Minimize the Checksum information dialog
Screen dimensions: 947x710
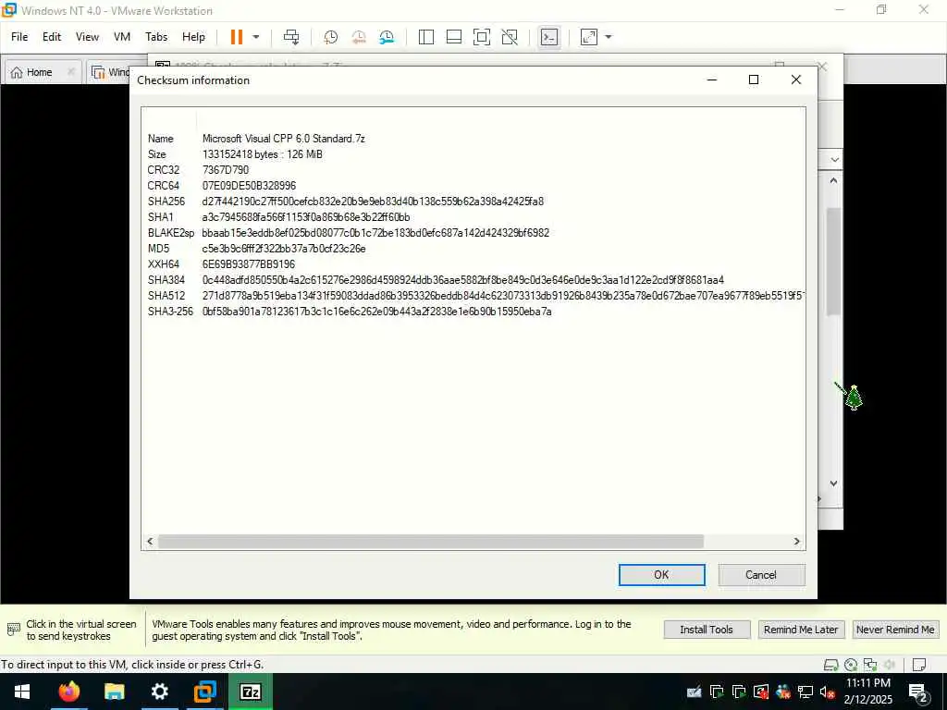[x=712, y=80]
